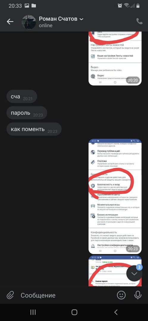The width and height of the screenshot is (148, 321).
Task: Open the Безопасность и вход screenshot image
Action: (x=115, y=196)
